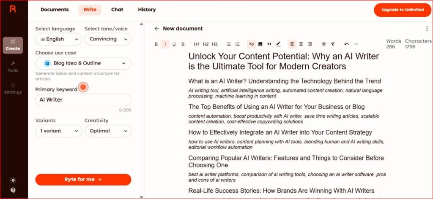
Task: Click the up arrow of panel scrollbar
Action: pyautogui.click(x=141, y=24)
